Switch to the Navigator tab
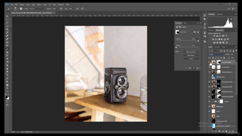 (220, 14)
